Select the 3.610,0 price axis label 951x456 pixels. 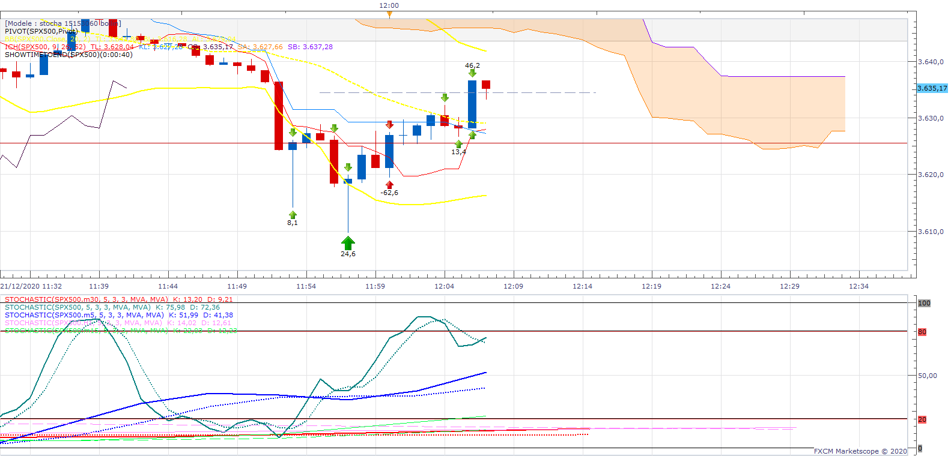[931, 231]
